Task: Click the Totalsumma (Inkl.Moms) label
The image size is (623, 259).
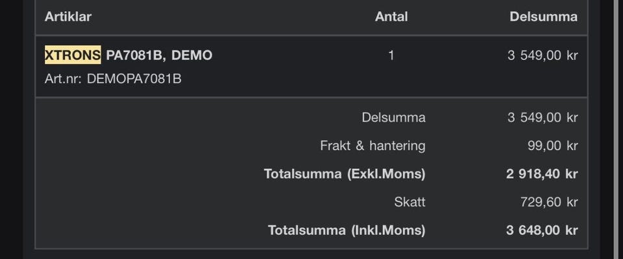Action: [347, 230]
